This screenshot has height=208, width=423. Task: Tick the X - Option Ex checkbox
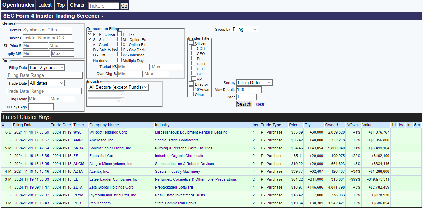[x=120, y=44]
